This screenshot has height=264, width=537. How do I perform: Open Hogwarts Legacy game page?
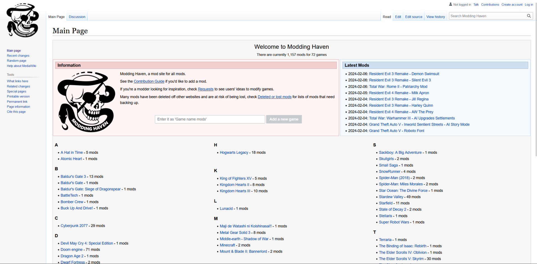[x=234, y=152]
